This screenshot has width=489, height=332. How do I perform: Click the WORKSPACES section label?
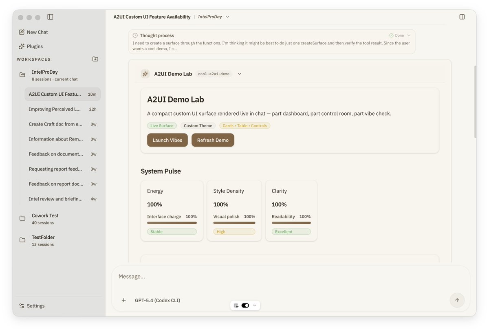[x=34, y=59]
